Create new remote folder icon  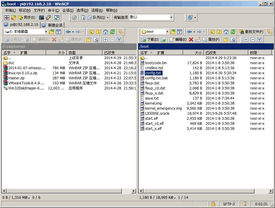pyautogui.click(x=226, y=40)
